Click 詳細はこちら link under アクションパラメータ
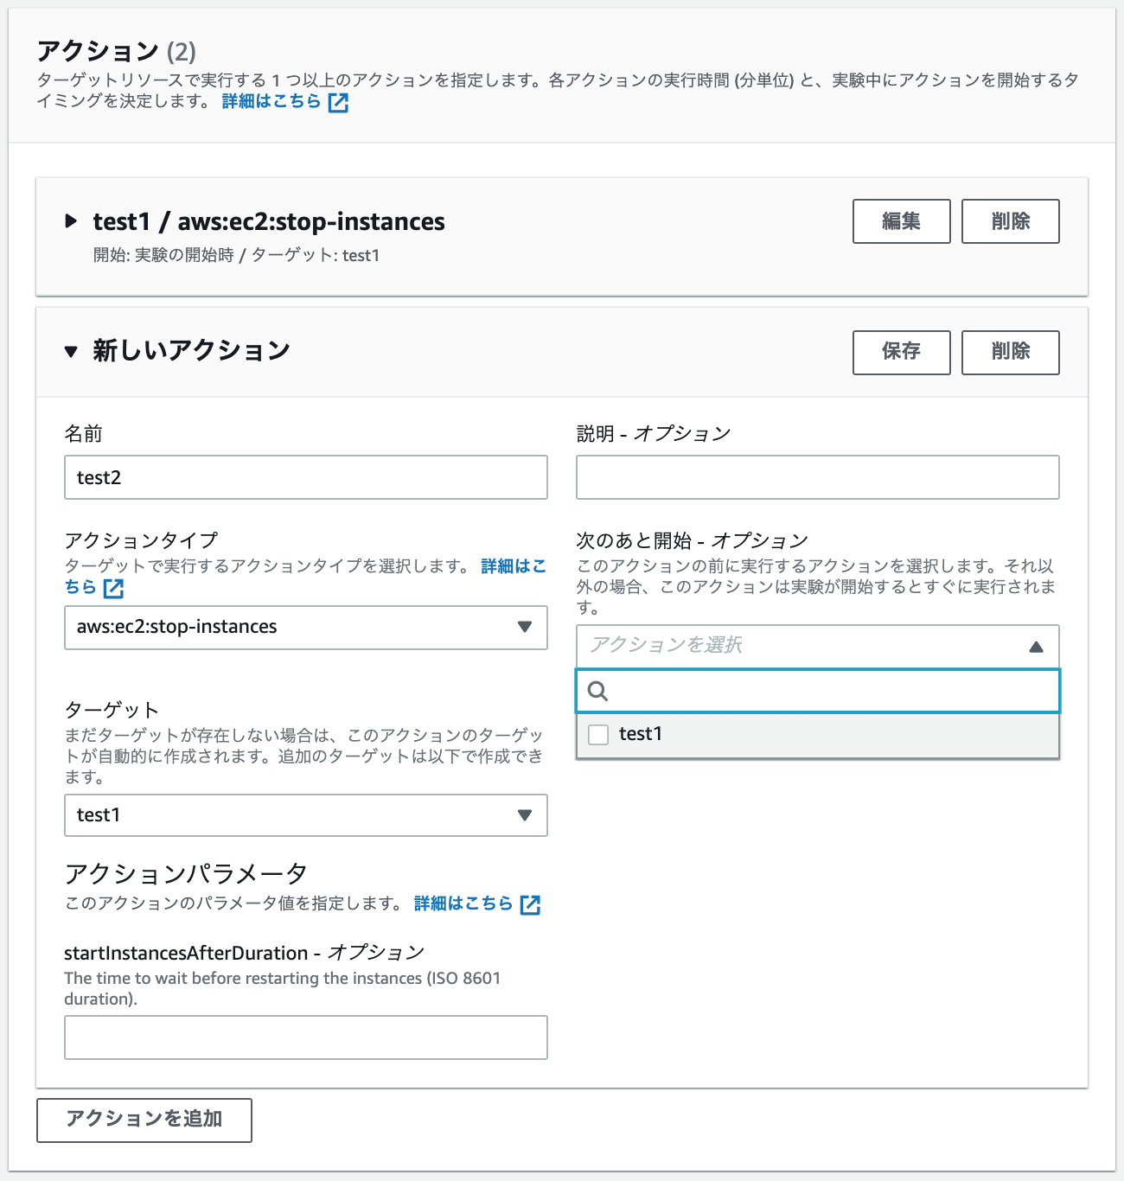Image resolution: width=1124 pixels, height=1181 pixels. point(462,905)
